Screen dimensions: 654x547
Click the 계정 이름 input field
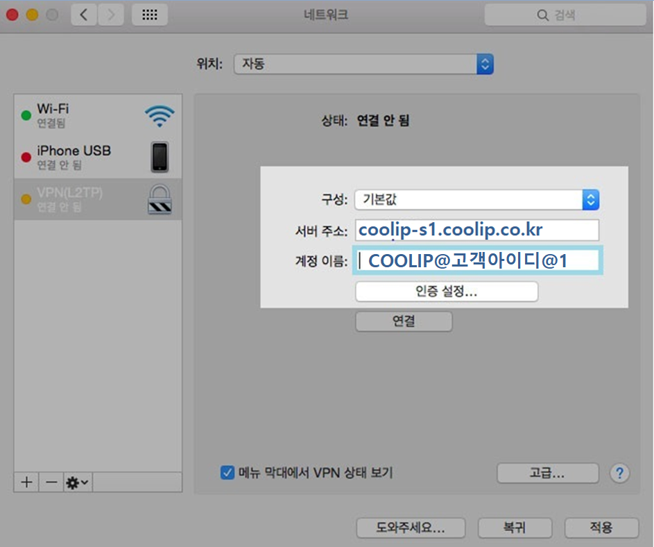[478, 260]
